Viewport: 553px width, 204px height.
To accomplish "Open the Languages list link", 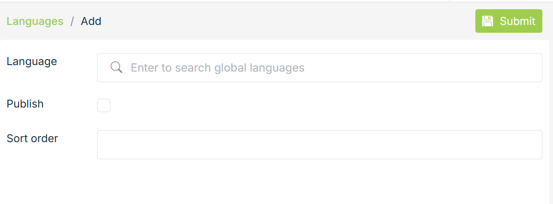I will pyautogui.click(x=35, y=21).
